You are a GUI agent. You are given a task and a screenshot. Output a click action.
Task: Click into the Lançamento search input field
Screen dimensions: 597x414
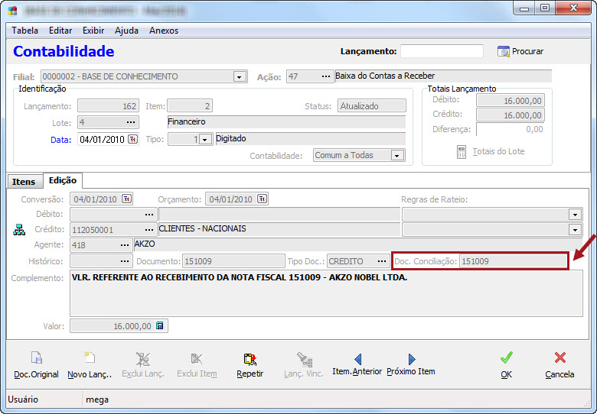click(x=442, y=51)
